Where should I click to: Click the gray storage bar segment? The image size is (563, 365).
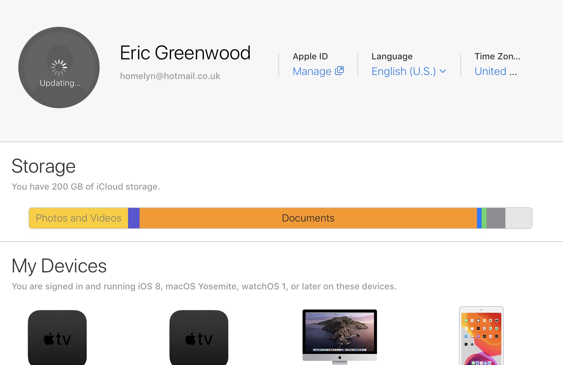496,218
